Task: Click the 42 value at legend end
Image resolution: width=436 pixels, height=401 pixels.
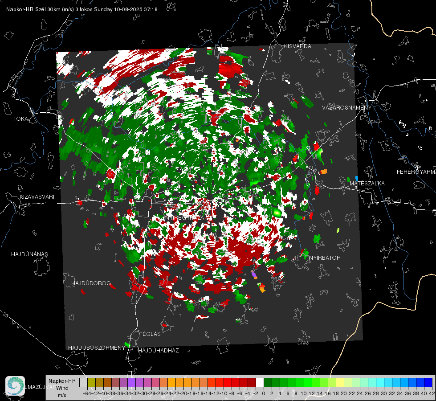Action: (x=432, y=393)
